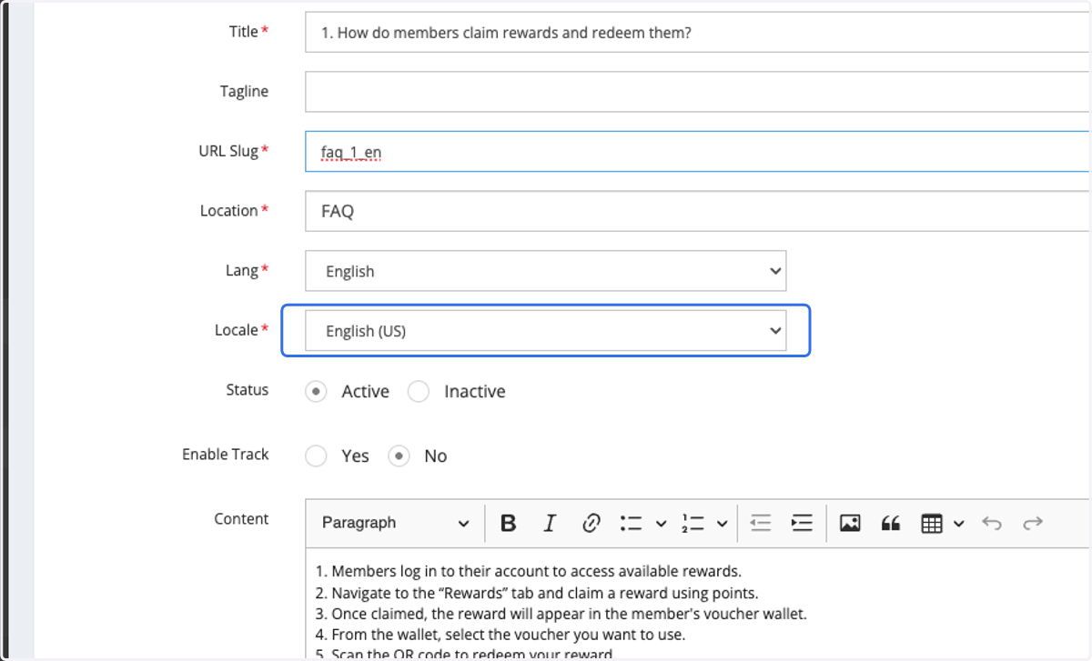Click the 'URL Slug' field label
This screenshot has height=661, width=1092.
[228, 151]
